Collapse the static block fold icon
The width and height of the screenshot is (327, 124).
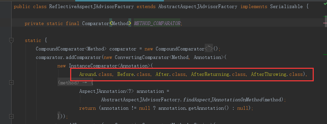click(x=11, y=40)
